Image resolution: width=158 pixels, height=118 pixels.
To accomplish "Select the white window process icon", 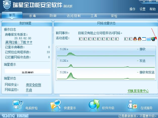I will pyautogui.click(x=144, y=39).
